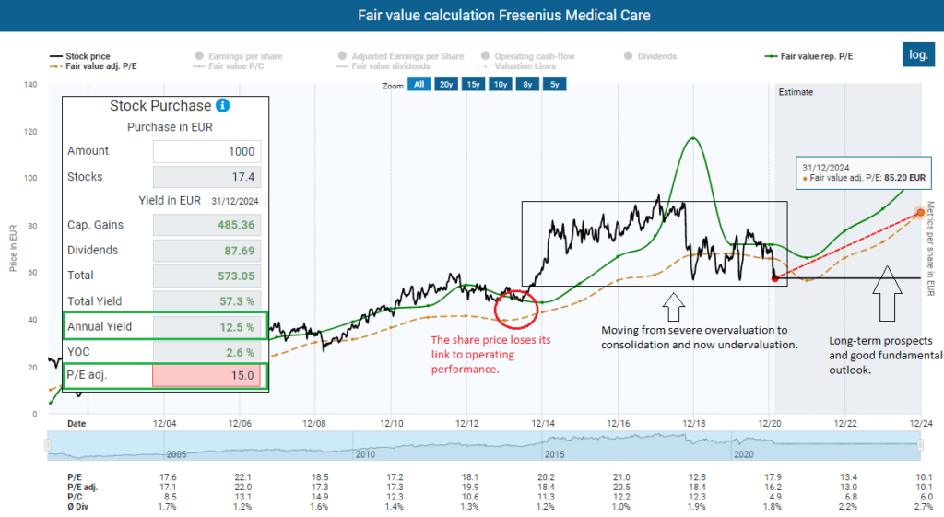Image resolution: width=944 pixels, height=517 pixels.
Task: Click the Ø Div value 2.7%
Action: pos(923,507)
